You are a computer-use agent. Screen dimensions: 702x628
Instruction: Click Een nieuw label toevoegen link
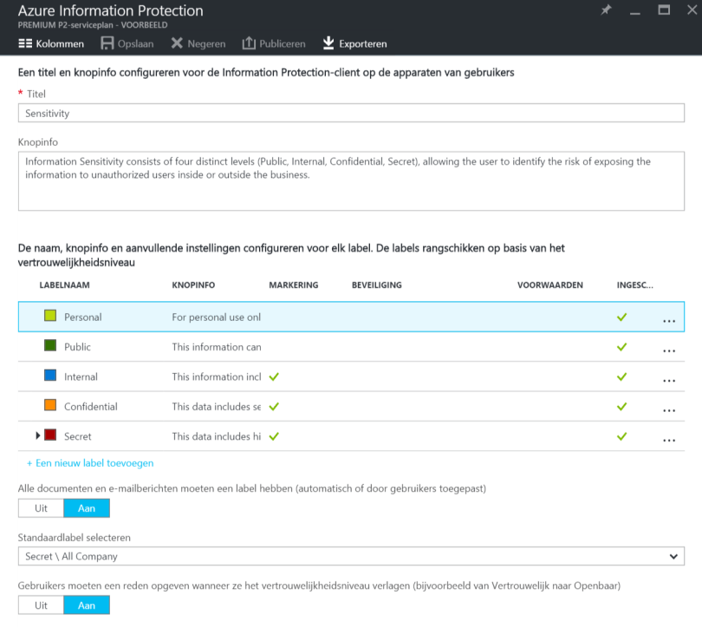[90, 463]
